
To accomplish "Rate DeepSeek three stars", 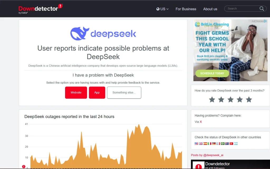I will [x=230, y=99].
